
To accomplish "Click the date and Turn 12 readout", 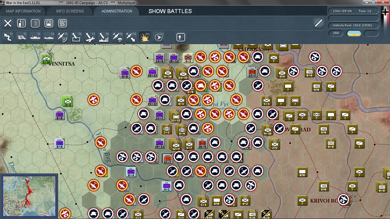I will [x=354, y=11].
